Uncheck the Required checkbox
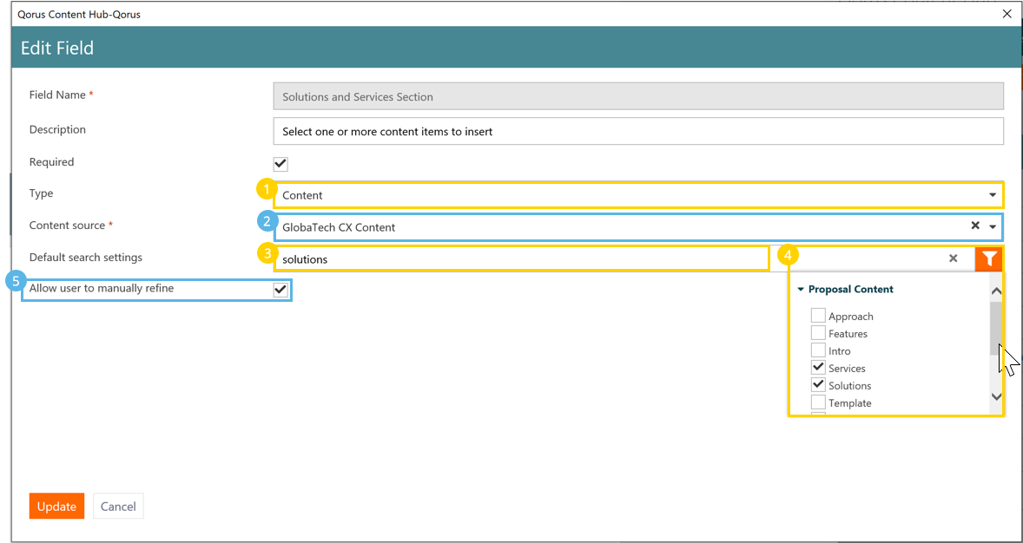Screen dimensions: 1023x543 click(x=280, y=164)
